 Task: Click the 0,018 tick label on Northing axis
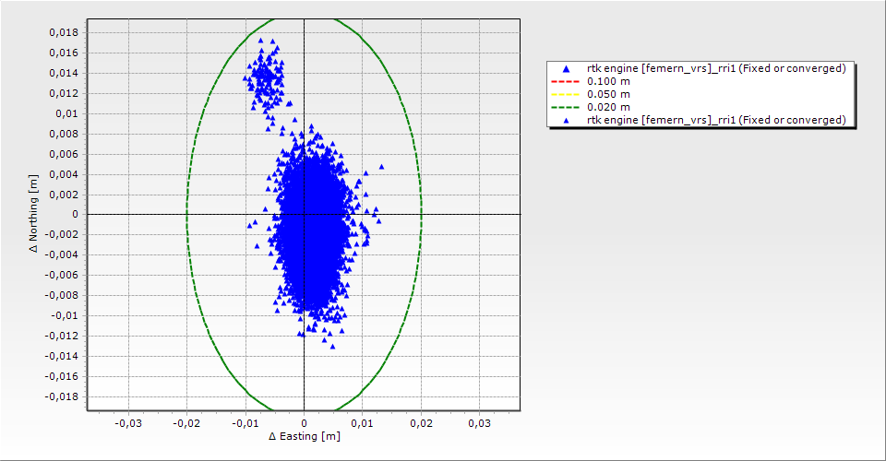(63, 32)
